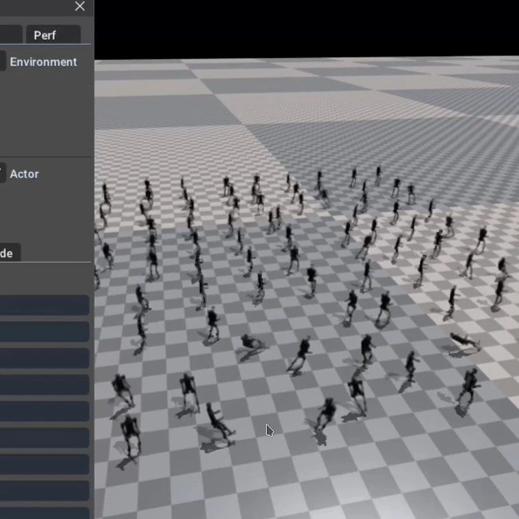Select the tab ending in "de"

tap(10, 253)
